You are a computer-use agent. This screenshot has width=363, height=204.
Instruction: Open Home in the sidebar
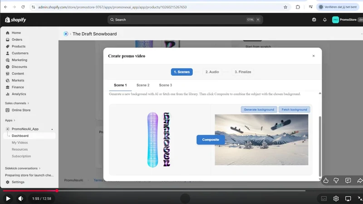pyautogui.click(x=16, y=33)
